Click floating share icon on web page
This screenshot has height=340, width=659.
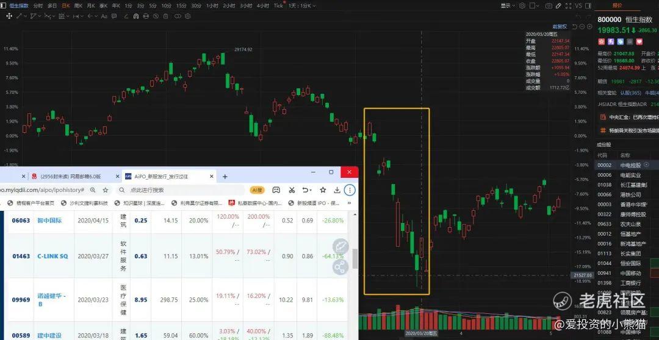coord(340,266)
